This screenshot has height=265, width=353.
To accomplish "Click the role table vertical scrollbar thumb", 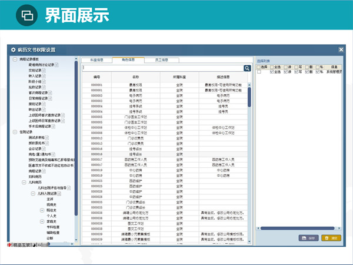I will click(x=249, y=97).
